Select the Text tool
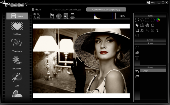Viewport: 170px width, 105px height. point(158,30)
